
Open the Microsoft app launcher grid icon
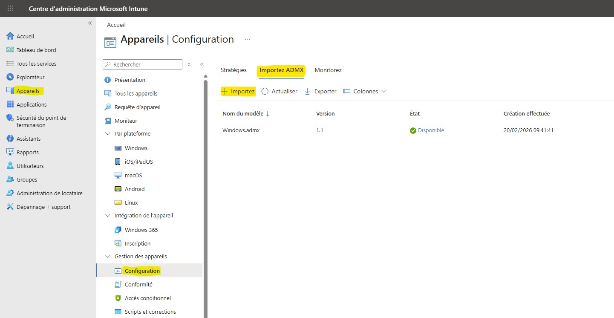[10, 8]
